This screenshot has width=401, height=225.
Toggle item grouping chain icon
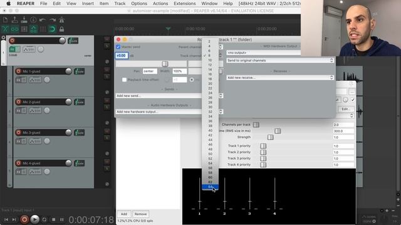pyautogui.click(x=14, y=29)
